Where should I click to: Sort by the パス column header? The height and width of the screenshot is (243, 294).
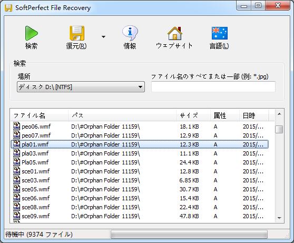click(x=122, y=115)
